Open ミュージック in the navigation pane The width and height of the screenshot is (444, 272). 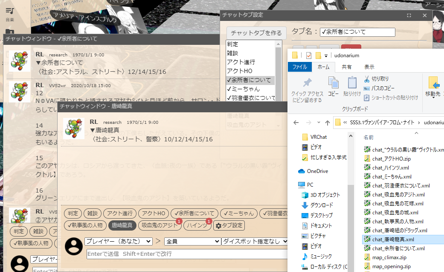tap(316, 256)
